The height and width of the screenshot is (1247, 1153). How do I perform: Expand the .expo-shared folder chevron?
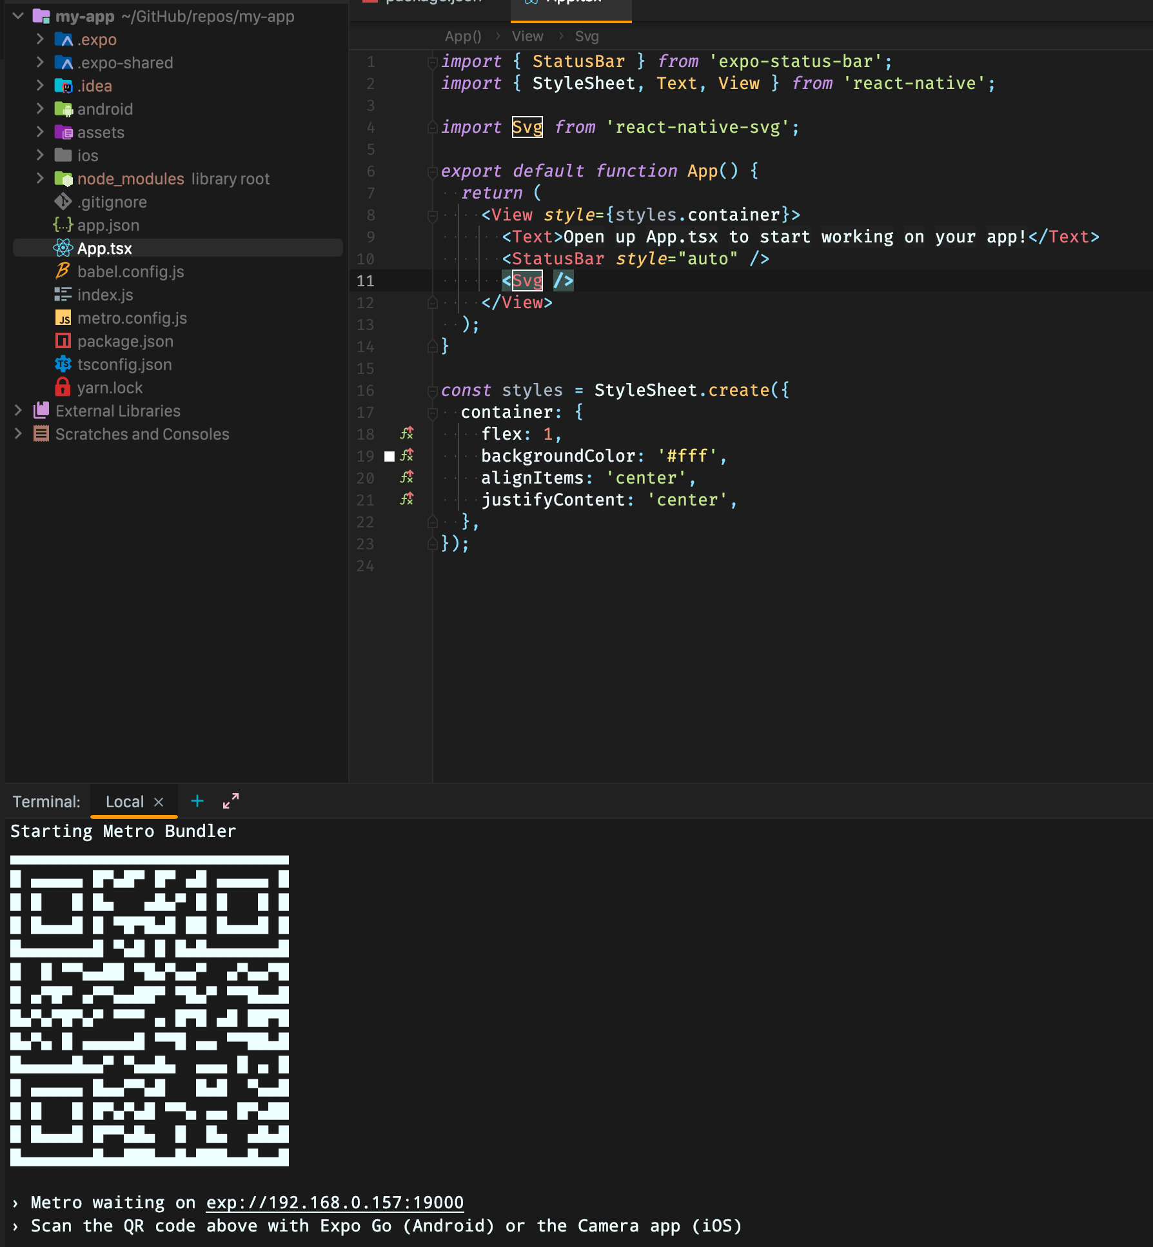[x=40, y=62]
